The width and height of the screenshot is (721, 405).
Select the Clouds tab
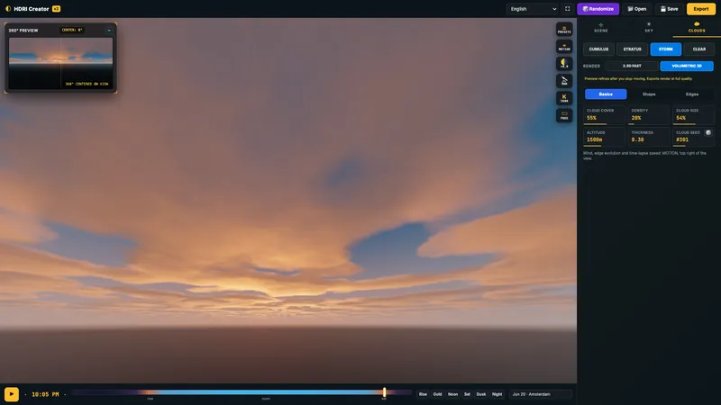pyautogui.click(x=697, y=28)
